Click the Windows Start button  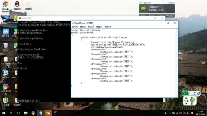point(4,113)
